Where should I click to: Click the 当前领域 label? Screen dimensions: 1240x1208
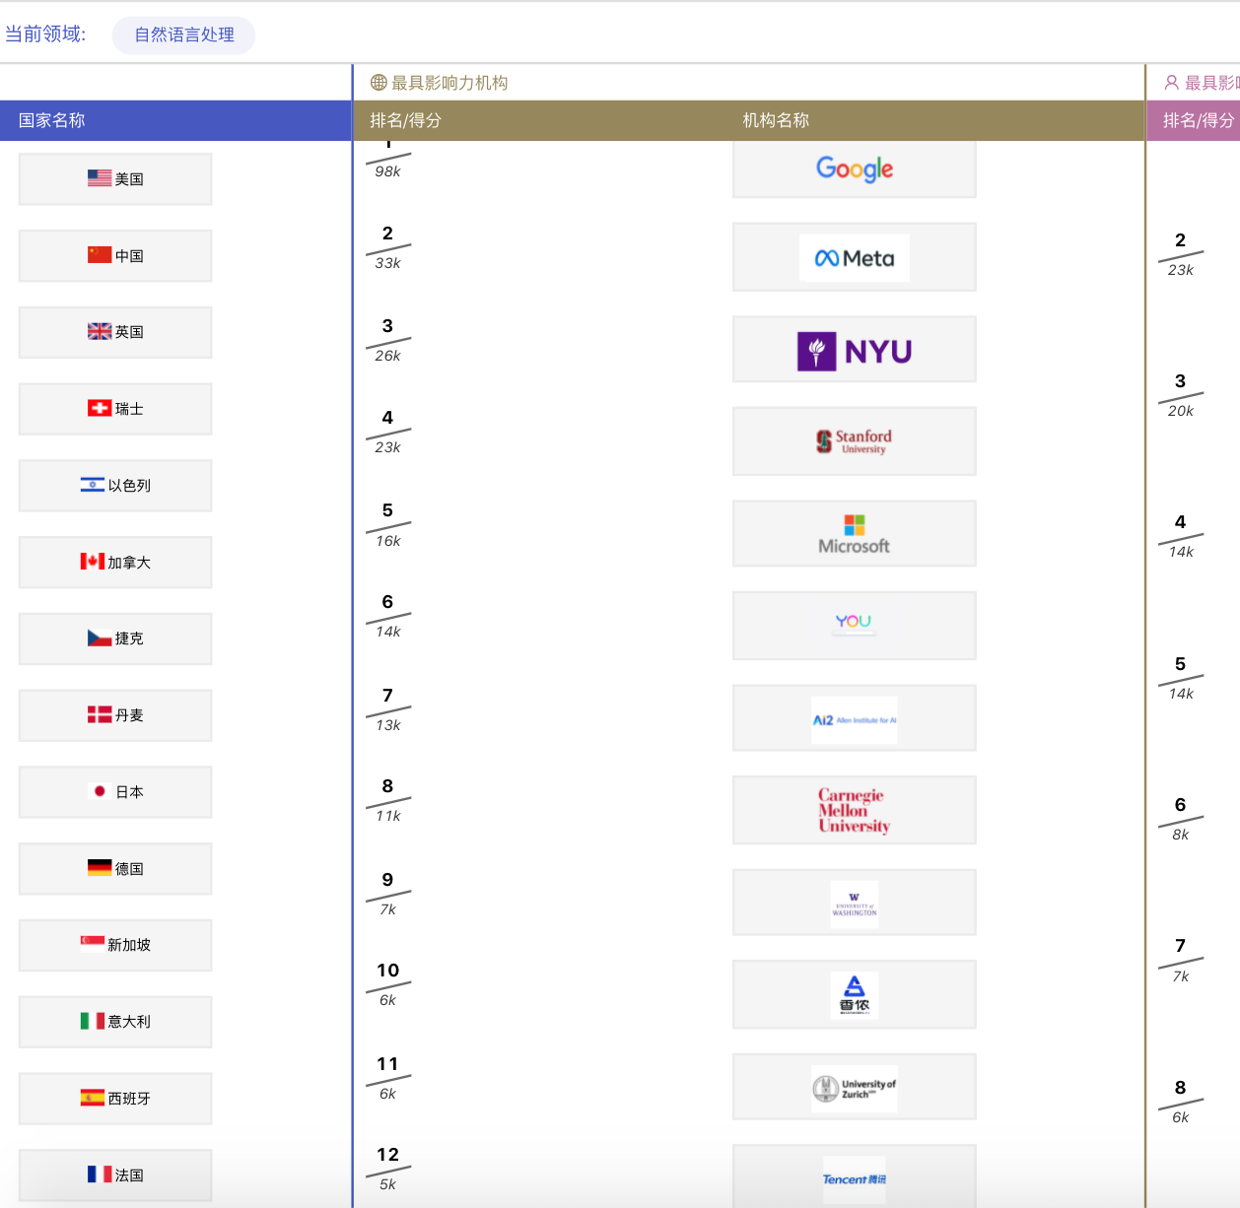point(45,34)
